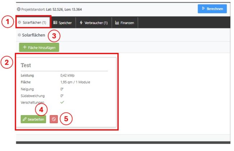
Task: Click the globe icon beside Projektstandort
Action: coord(19,9)
